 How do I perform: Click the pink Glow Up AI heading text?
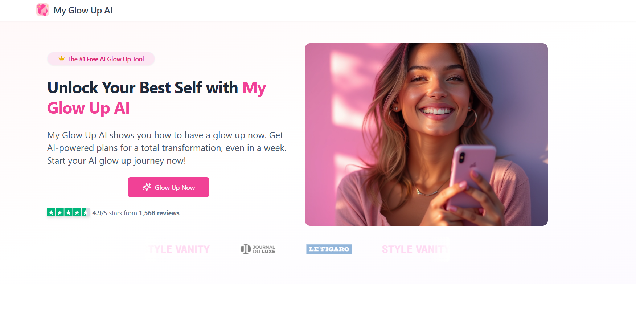point(88,108)
